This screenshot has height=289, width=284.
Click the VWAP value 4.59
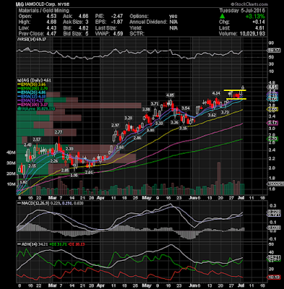coord(118,34)
